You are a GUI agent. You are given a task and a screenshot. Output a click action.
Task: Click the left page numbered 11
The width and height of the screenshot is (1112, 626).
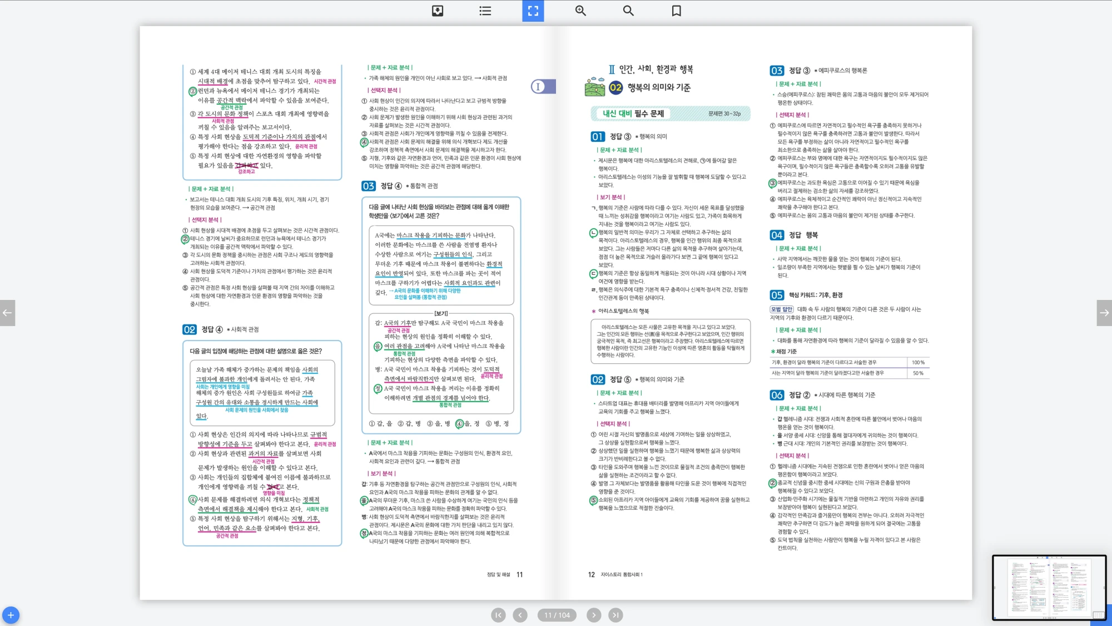[519, 574]
